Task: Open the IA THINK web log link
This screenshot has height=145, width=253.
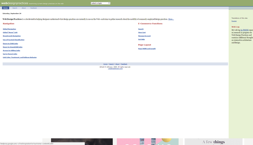Action: [245, 30]
